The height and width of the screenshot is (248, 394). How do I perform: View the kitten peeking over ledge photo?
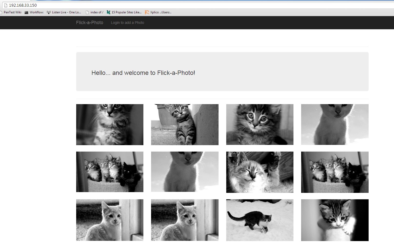click(x=335, y=220)
